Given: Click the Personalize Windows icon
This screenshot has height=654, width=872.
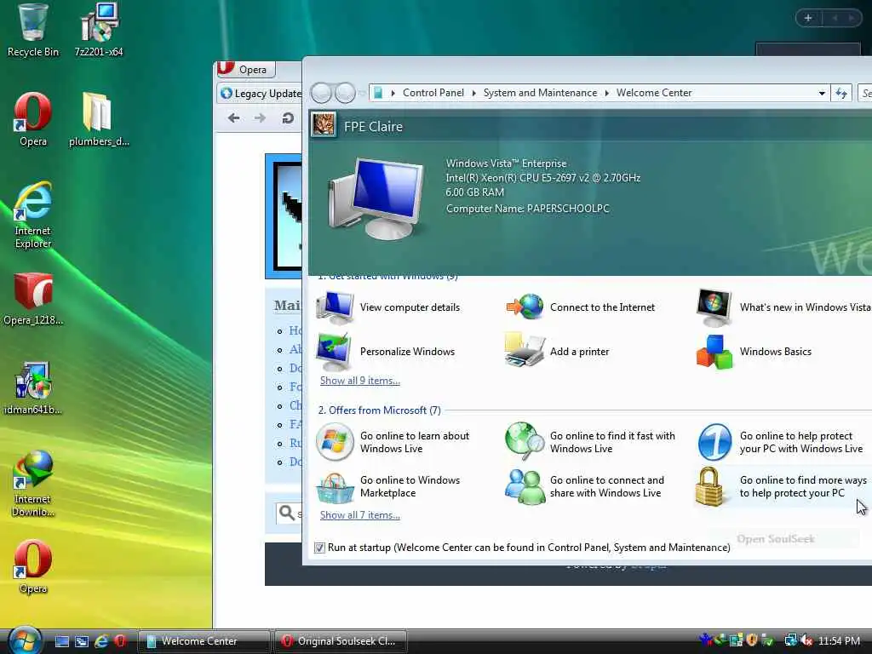Looking at the screenshot, I should point(334,352).
